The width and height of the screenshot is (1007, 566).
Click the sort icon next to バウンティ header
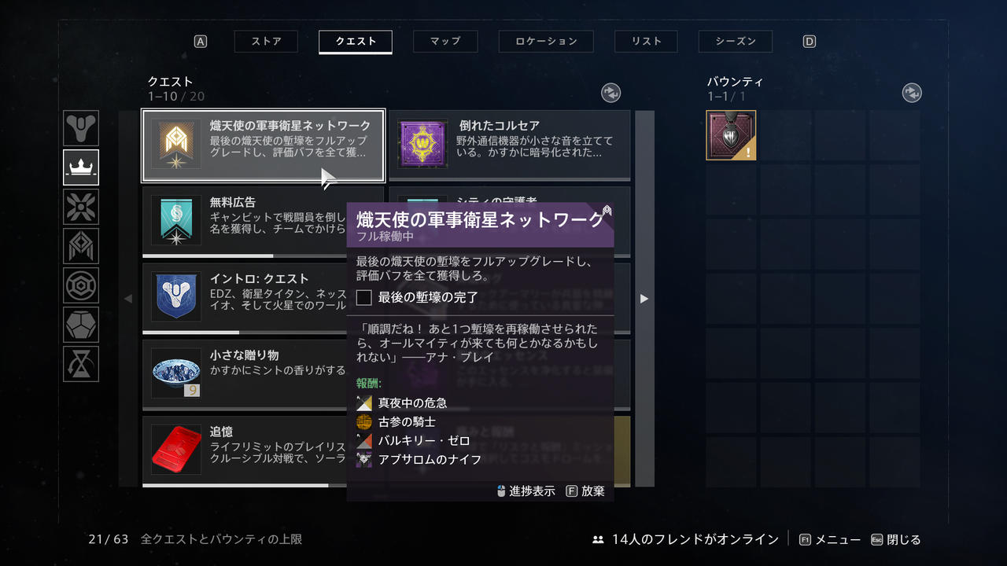click(x=912, y=93)
